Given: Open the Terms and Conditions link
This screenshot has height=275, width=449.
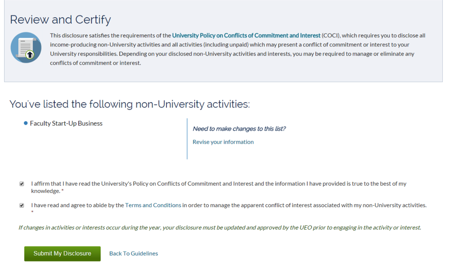Looking at the screenshot, I should pyautogui.click(x=153, y=205).
